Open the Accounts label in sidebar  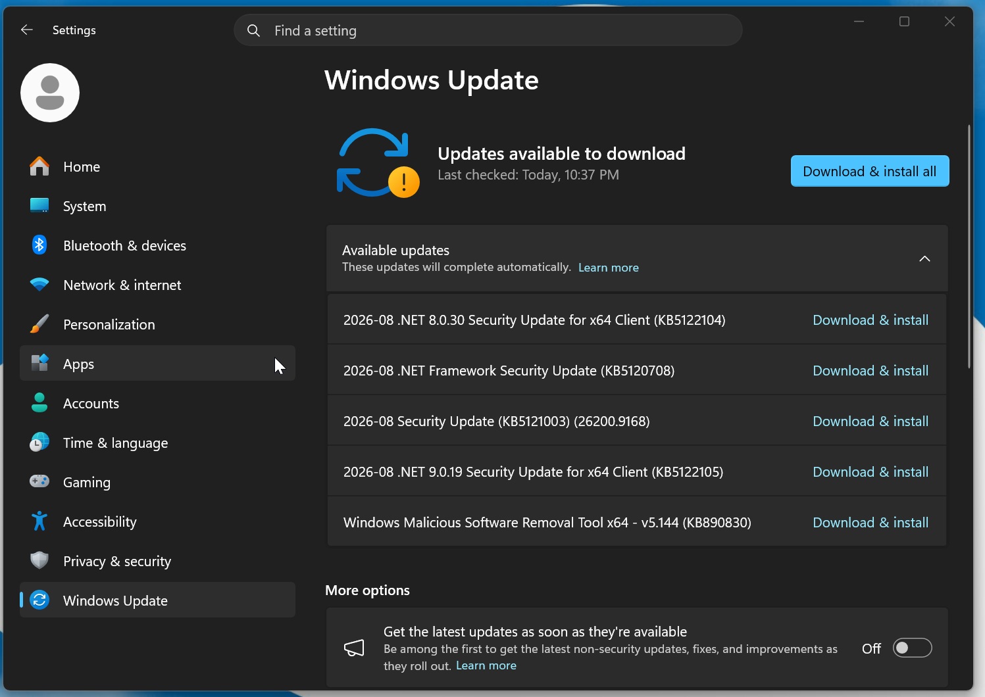coord(91,403)
